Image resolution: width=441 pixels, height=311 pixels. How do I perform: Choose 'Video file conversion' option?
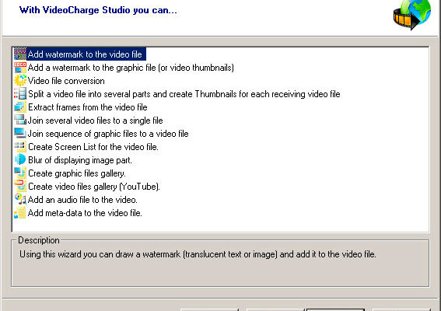pos(66,81)
